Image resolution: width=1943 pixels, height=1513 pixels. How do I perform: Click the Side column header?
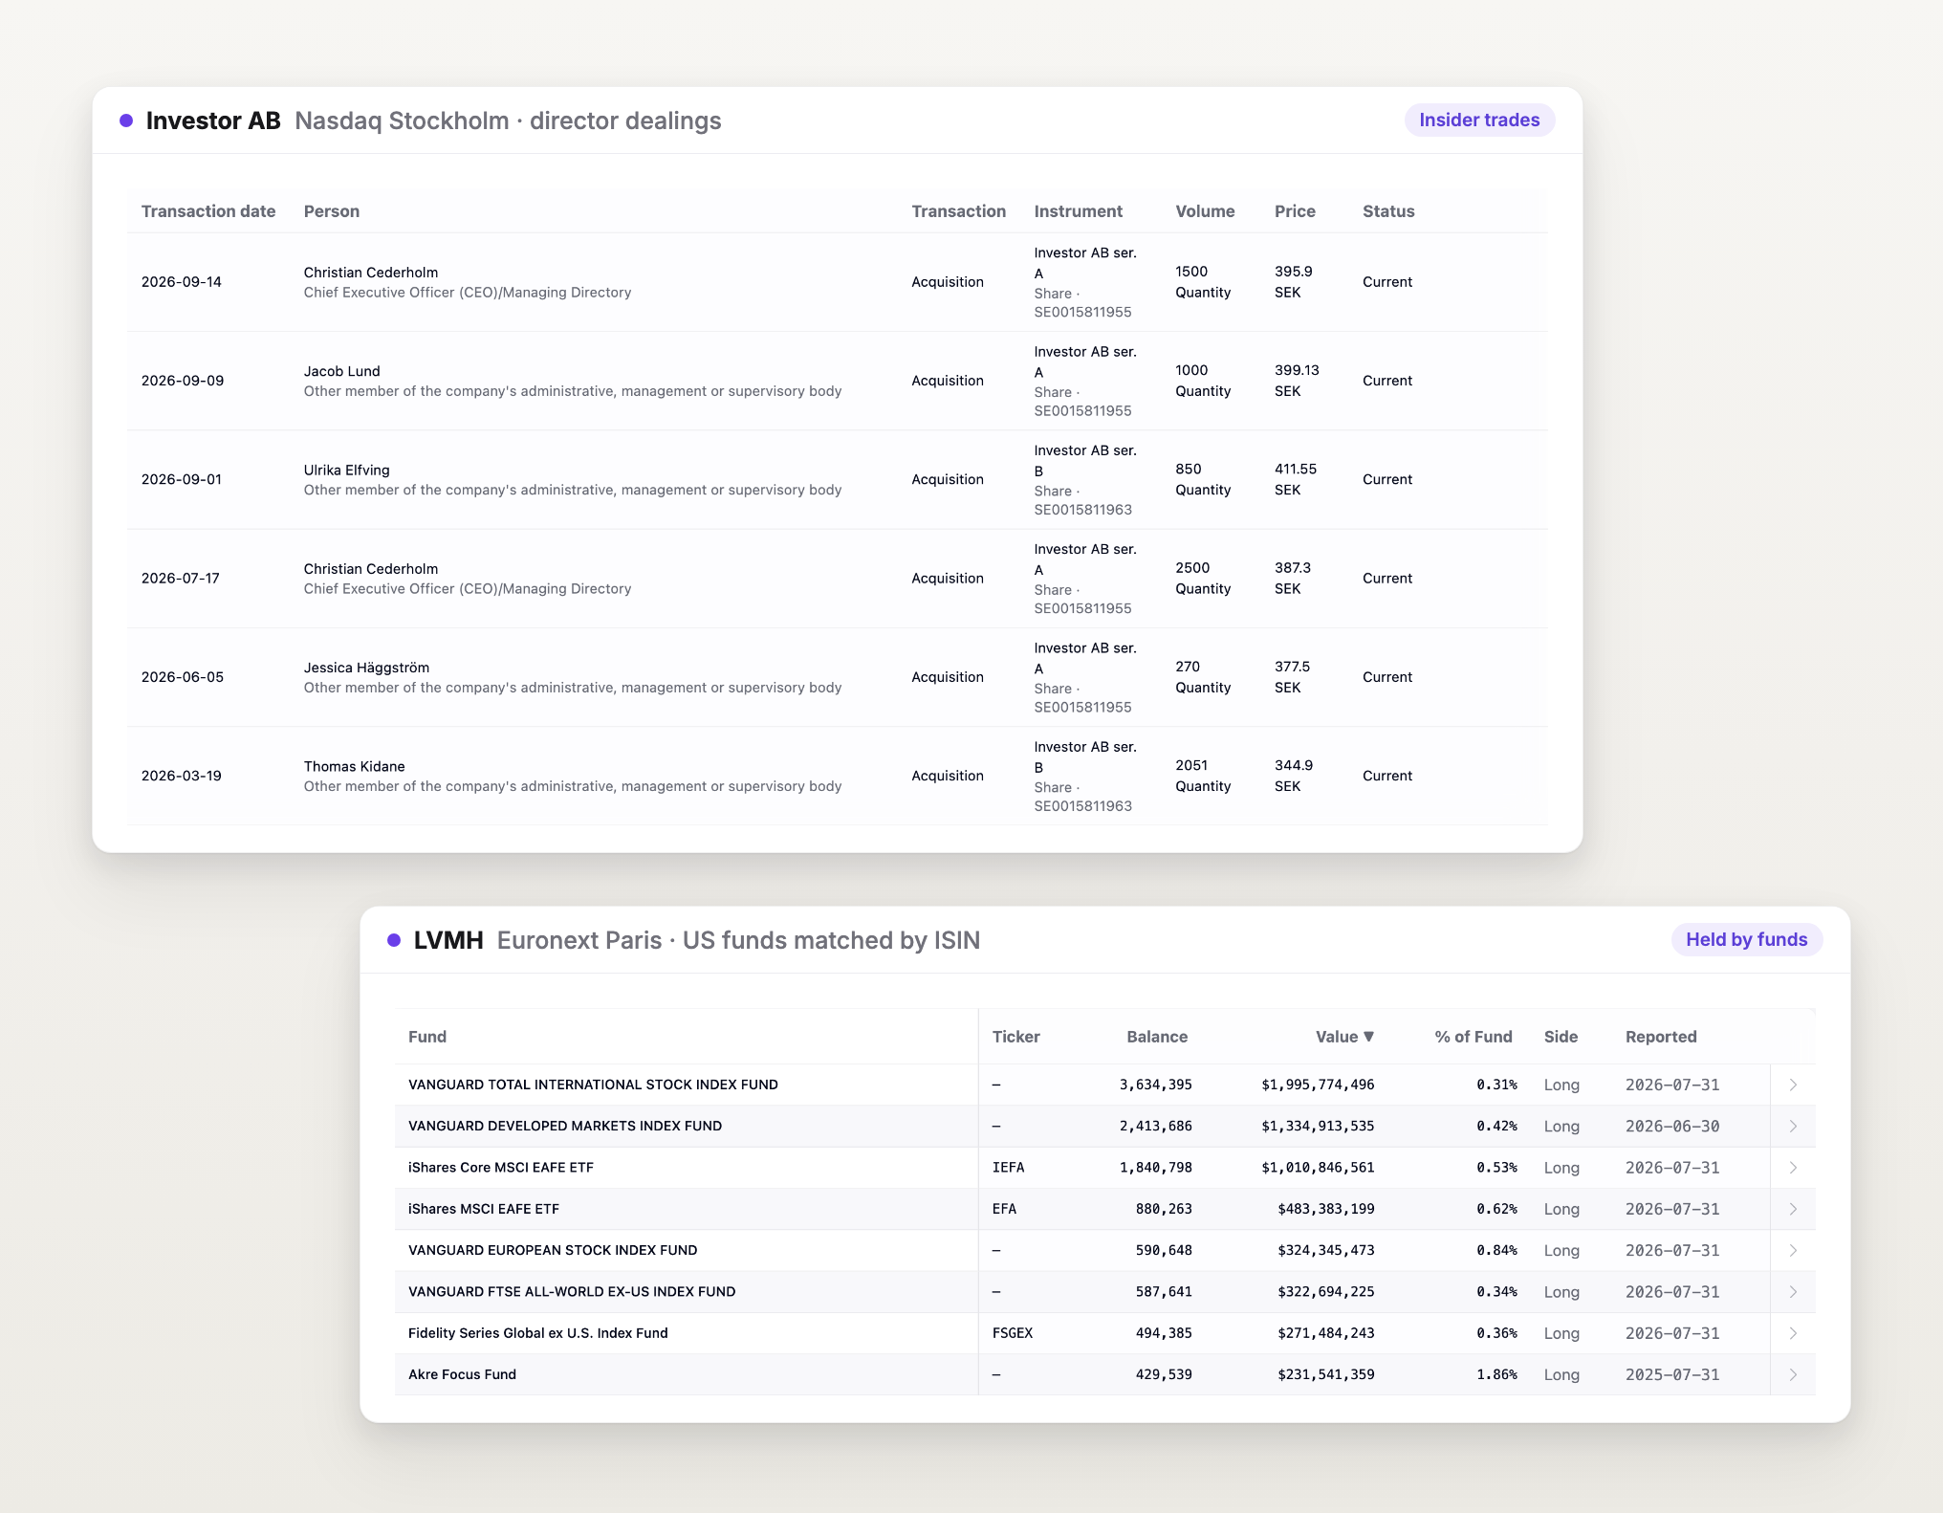[x=1561, y=1037]
